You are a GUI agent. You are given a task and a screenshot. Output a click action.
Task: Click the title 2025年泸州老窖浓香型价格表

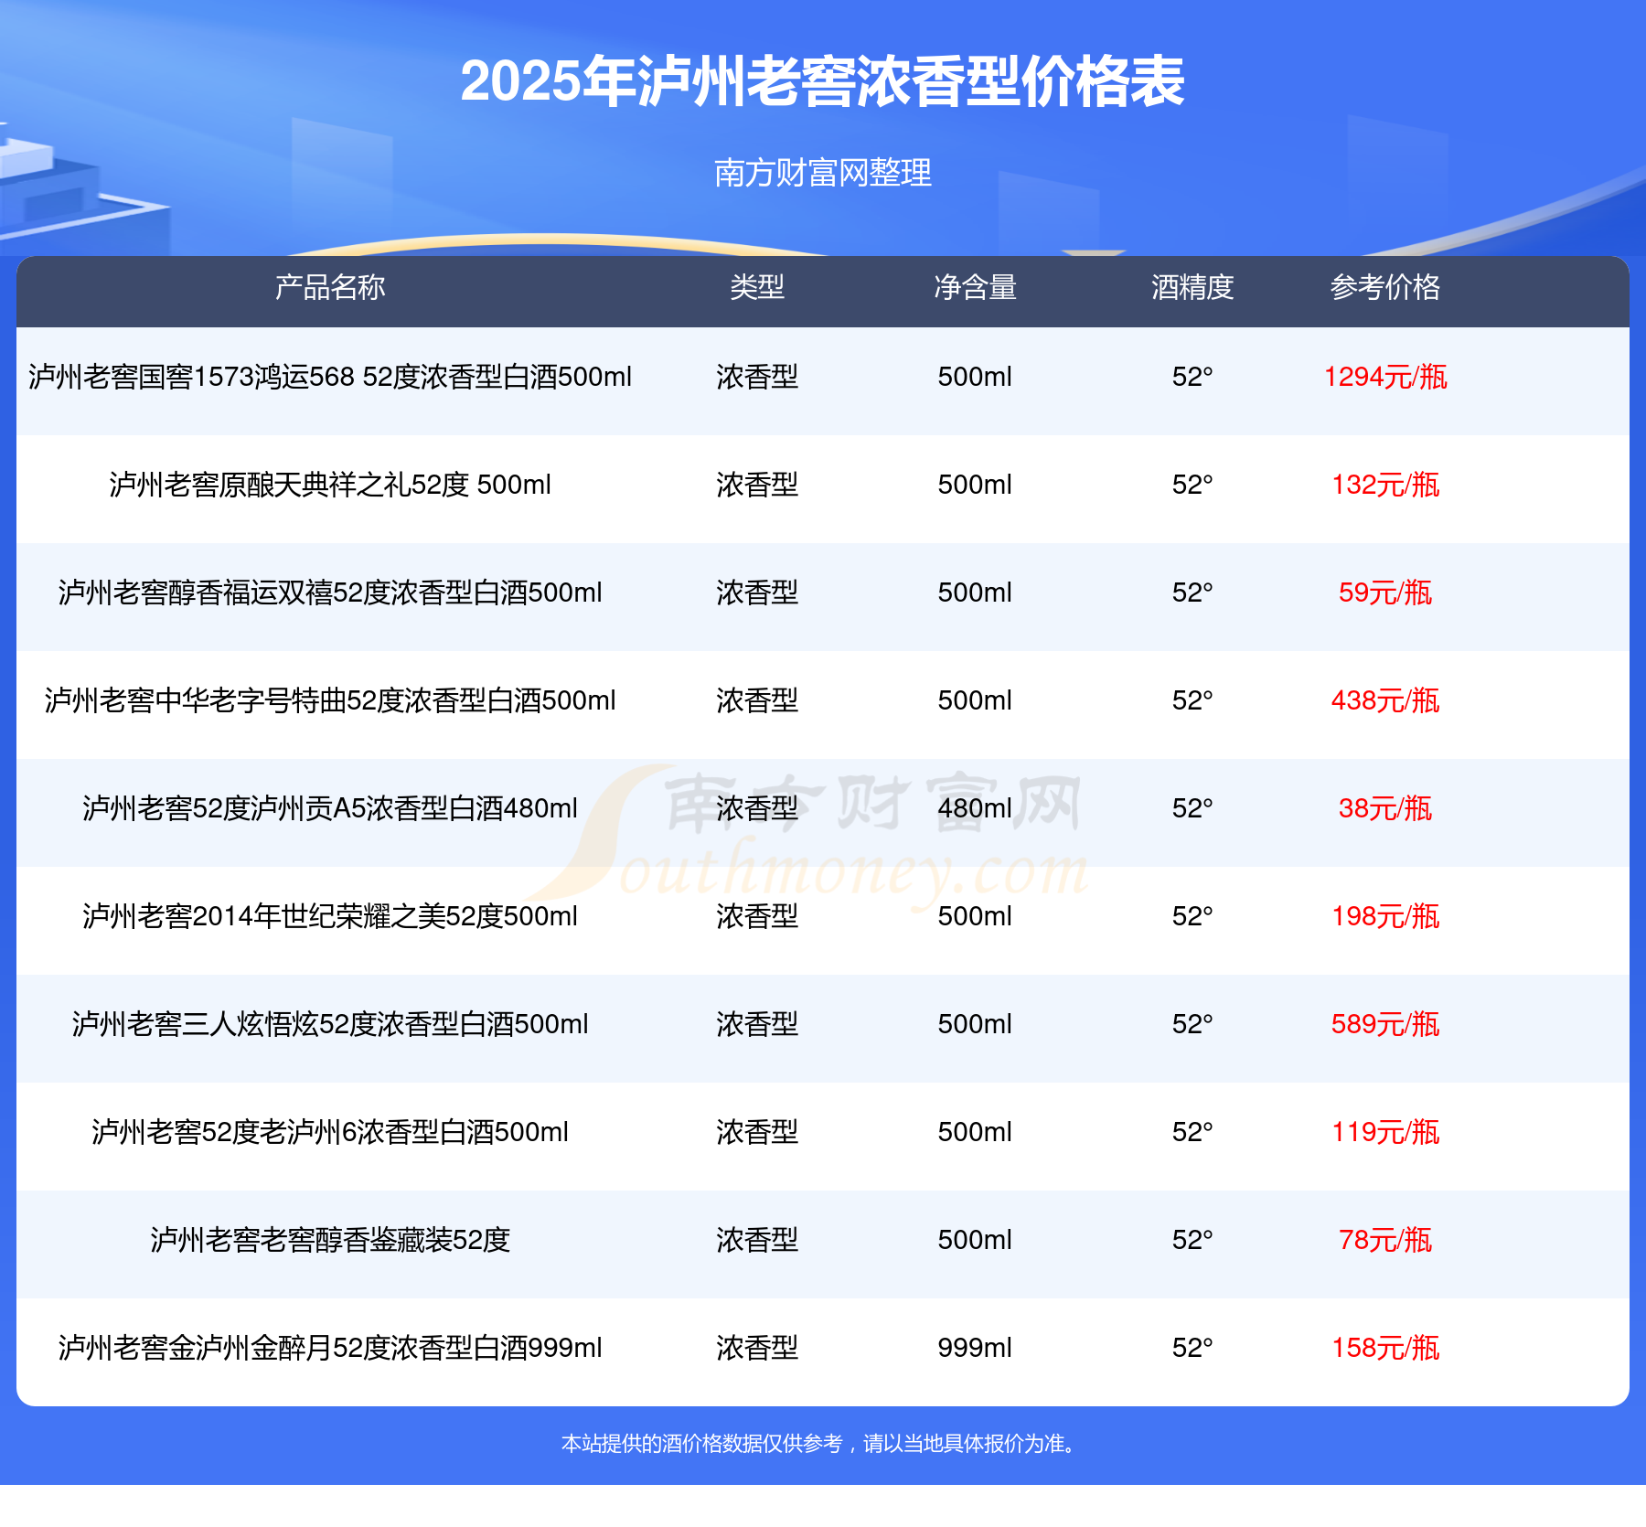[822, 81]
